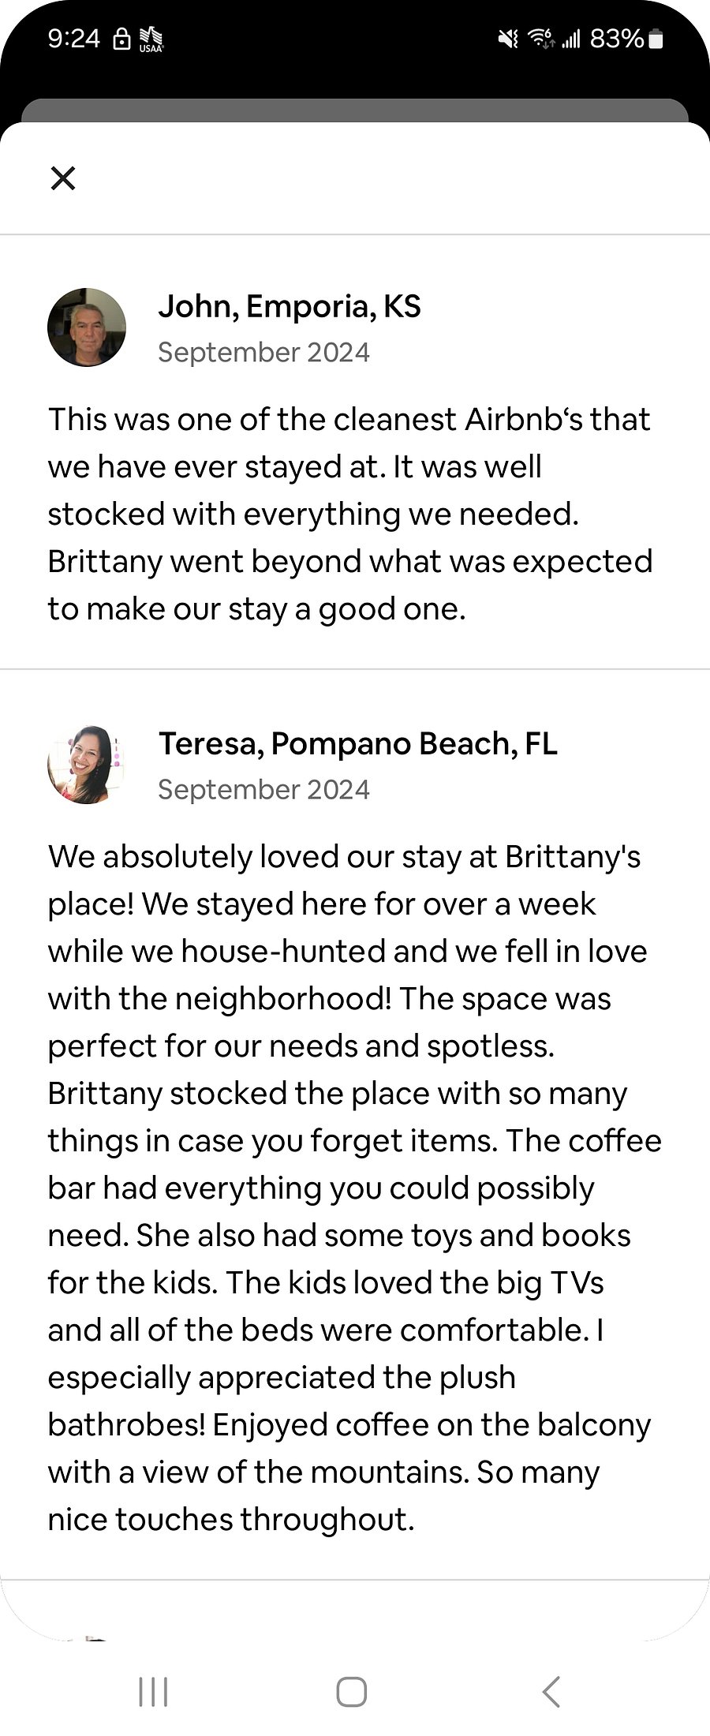The image size is (710, 1736).
Task: Open Teresa's profile photo
Action: tap(87, 765)
